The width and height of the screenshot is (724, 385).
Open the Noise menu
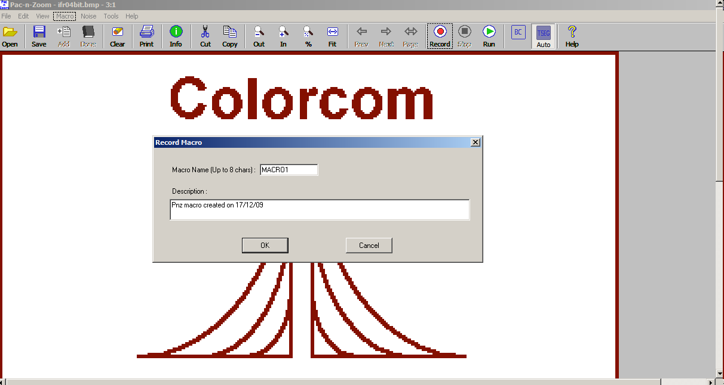(x=88, y=16)
